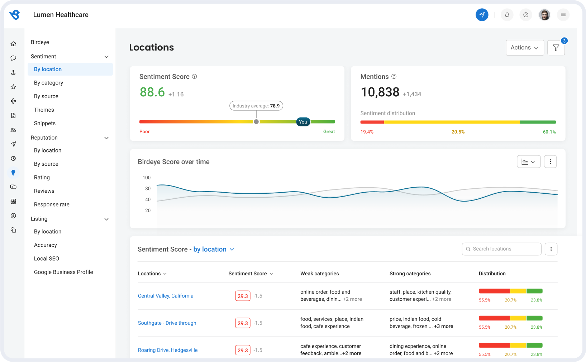Open the Reports pie chart icon
The width and height of the screenshot is (586, 362).
pos(13,158)
